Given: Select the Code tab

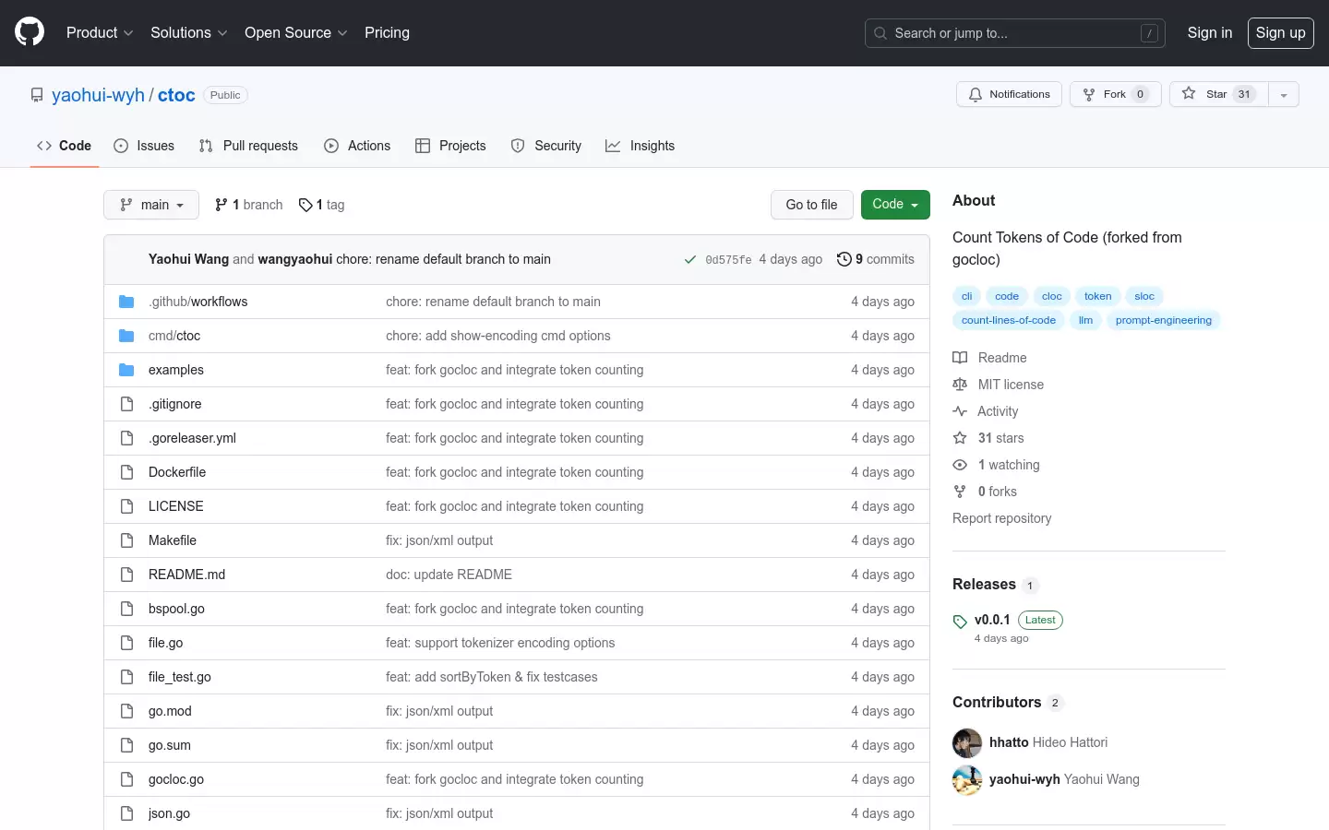Looking at the screenshot, I should [x=64, y=146].
